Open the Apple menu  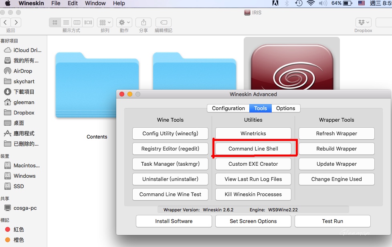[x=8, y=3]
